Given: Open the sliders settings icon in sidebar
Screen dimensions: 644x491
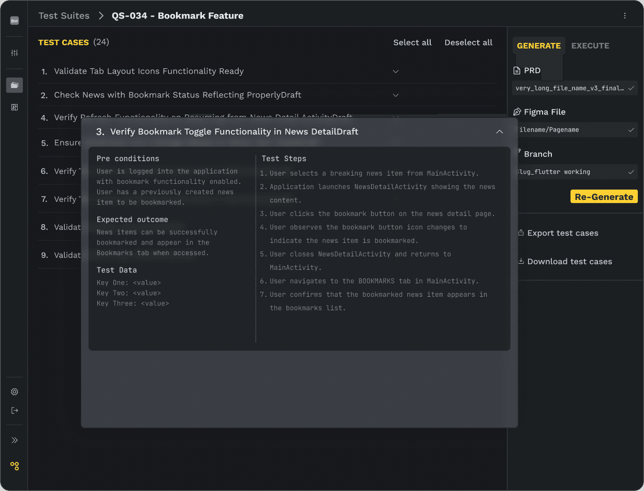Looking at the screenshot, I should point(14,53).
